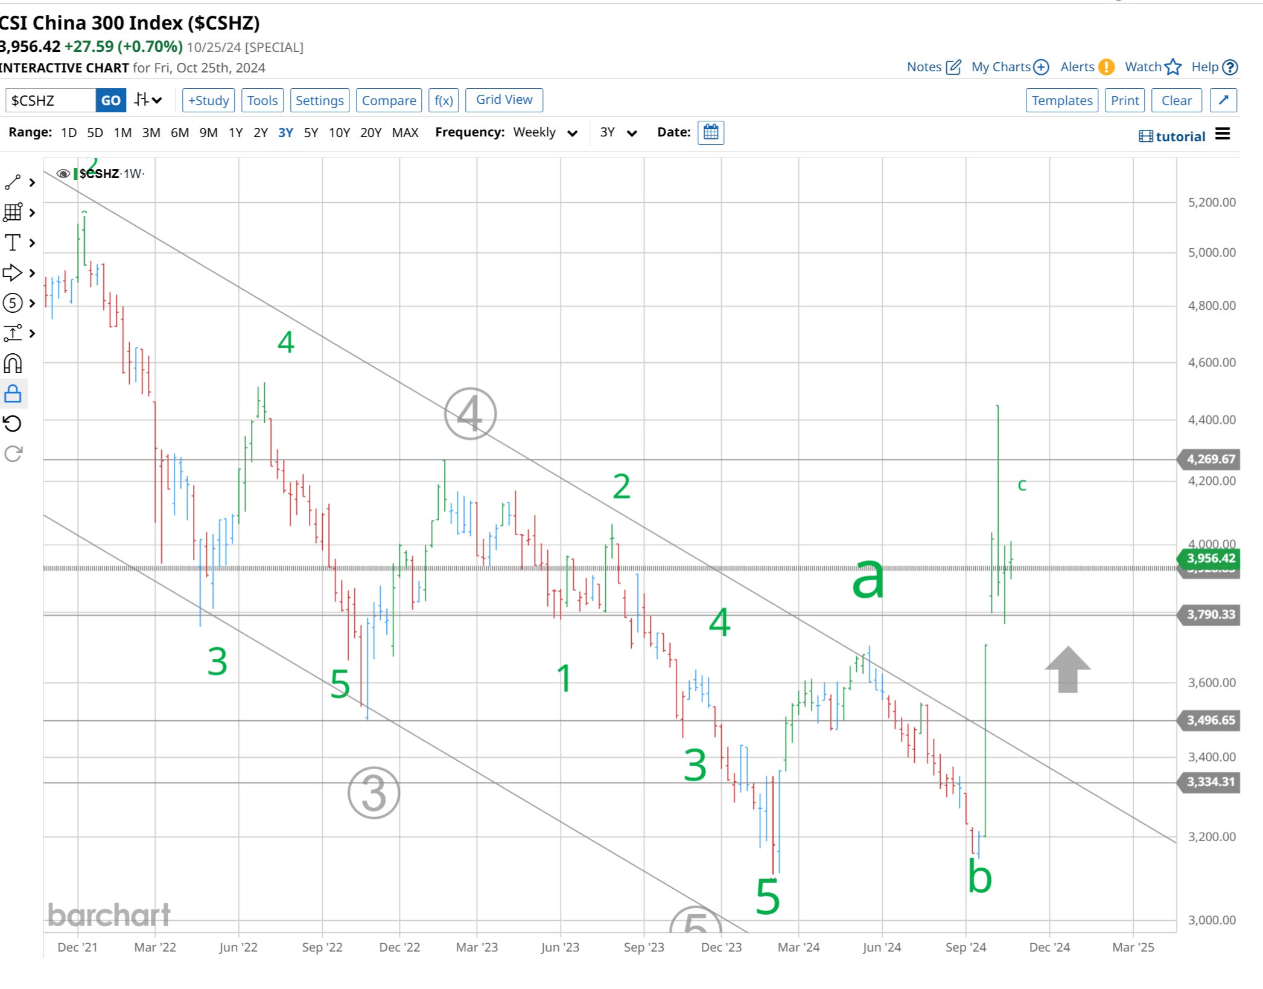The height and width of the screenshot is (989, 1263).
Task: Open the Templates button
Action: 1061,100
